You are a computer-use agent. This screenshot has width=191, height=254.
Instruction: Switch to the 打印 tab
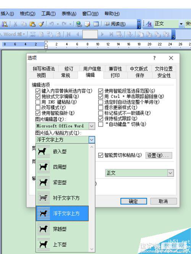(x=115, y=75)
